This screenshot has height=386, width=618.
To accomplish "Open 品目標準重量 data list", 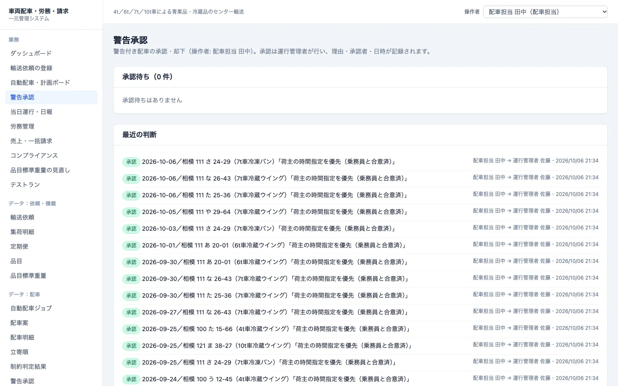I will click(51, 276).
